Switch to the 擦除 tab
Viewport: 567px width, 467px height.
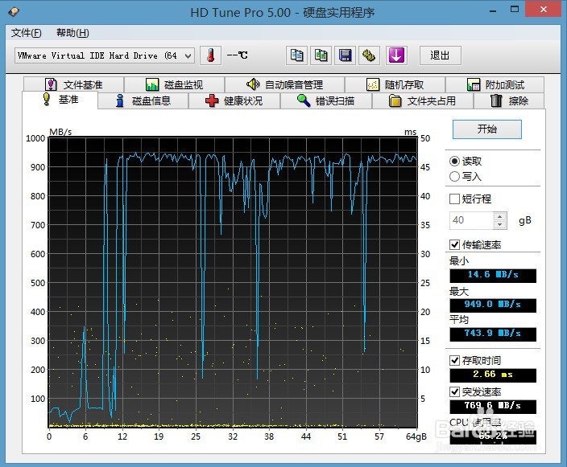pyautogui.click(x=509, y=100)
